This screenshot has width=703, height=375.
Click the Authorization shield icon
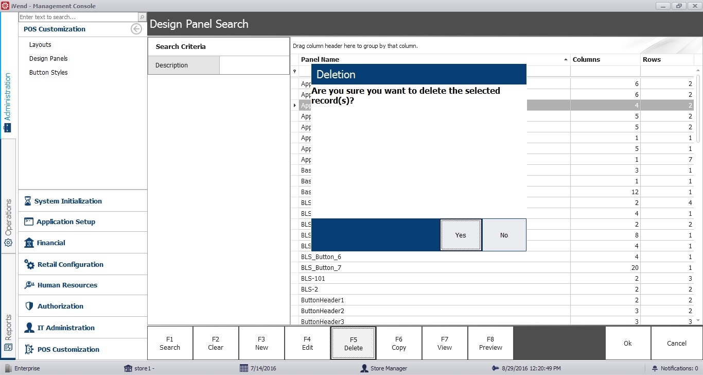click(x=29, y=306)
